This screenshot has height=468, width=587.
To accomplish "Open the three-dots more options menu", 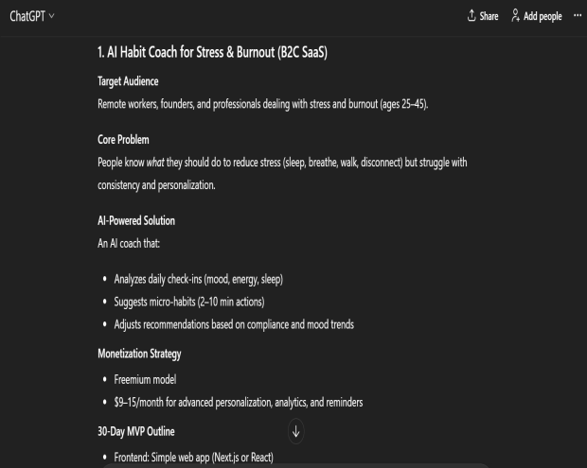I will (578, 16).
